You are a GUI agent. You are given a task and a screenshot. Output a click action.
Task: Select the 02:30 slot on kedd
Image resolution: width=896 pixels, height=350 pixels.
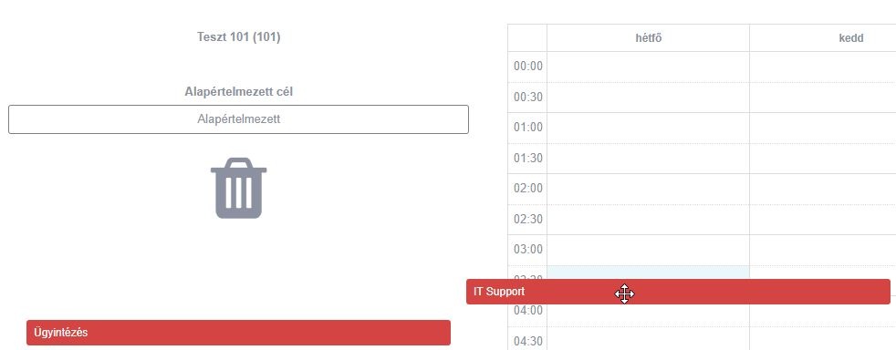point(823,220)
